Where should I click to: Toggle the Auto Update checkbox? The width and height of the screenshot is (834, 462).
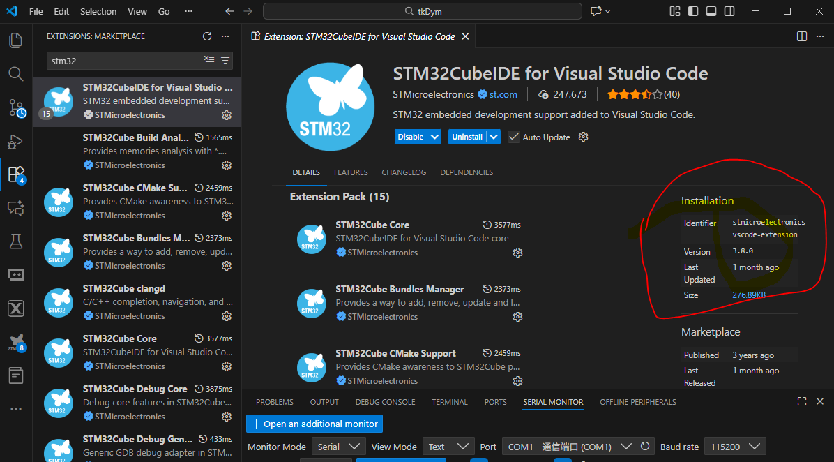point(514,137)
